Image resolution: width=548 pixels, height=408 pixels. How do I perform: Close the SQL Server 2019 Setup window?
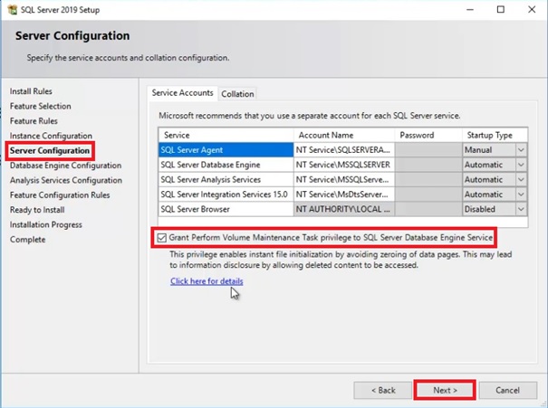532,9
